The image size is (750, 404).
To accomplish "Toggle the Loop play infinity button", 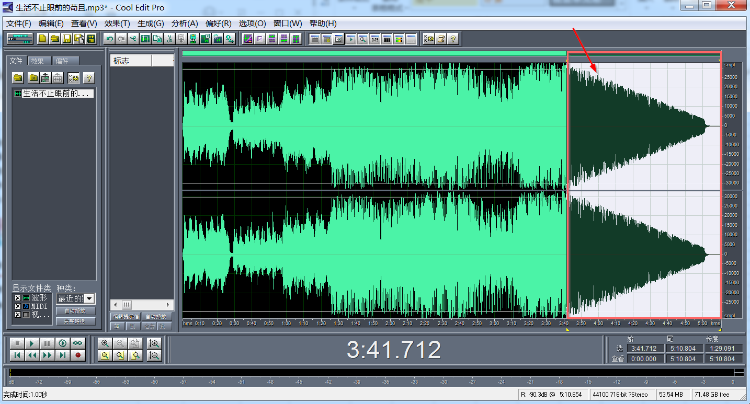I will pyautogui.click(x=77, y=343).
